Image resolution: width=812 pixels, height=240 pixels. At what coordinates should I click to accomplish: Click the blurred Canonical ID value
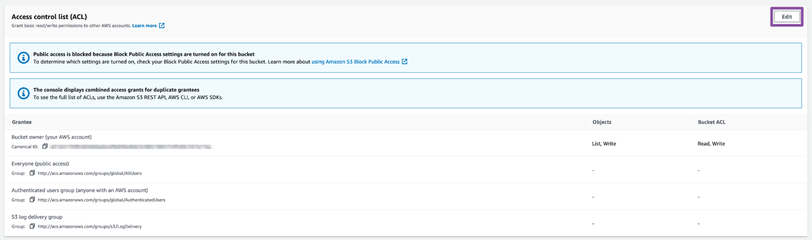(130, 147)
